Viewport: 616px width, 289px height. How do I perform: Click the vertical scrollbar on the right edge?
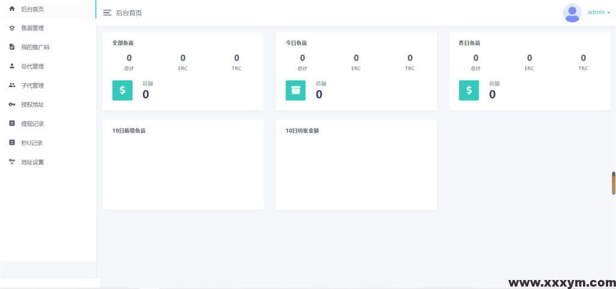[613, 183]
